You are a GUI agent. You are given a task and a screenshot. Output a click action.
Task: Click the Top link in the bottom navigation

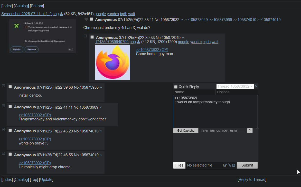[x=34, y=180]
